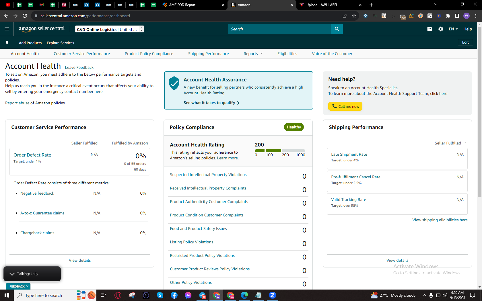Click the Seller Central search field
Image resolution: width=482 pixels, height=301 pixels.
coord(280,29)
